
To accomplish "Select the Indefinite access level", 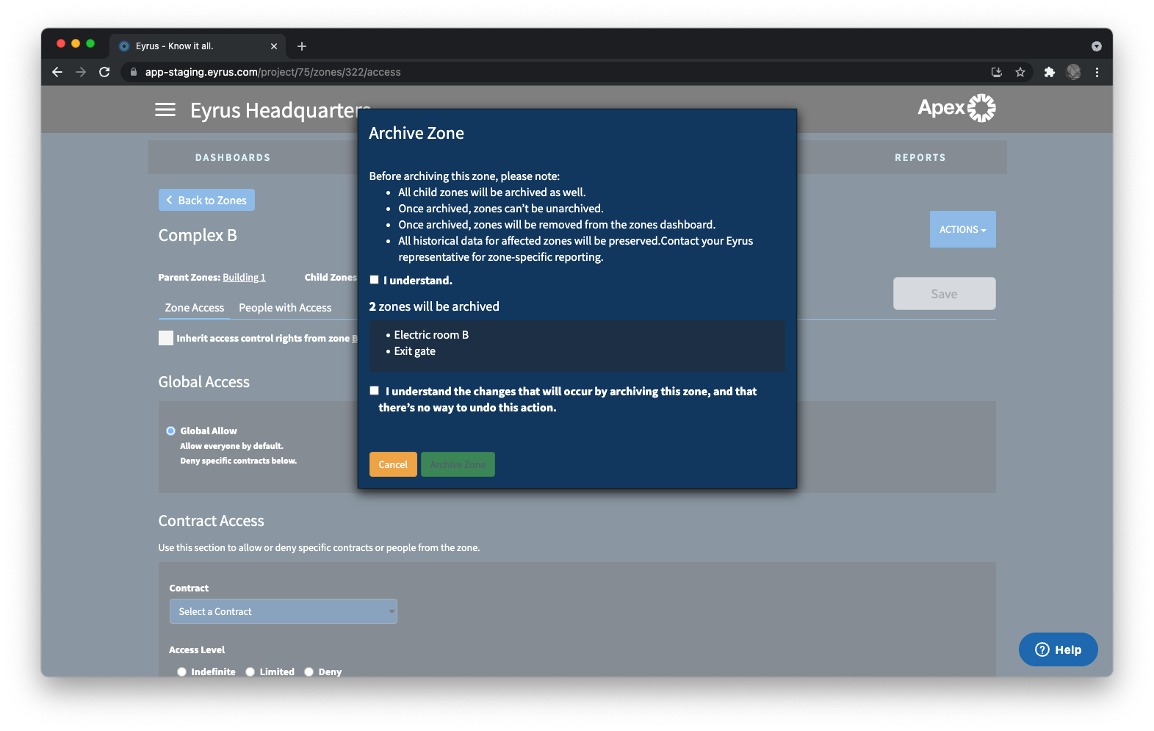I will tap(181, 671).
